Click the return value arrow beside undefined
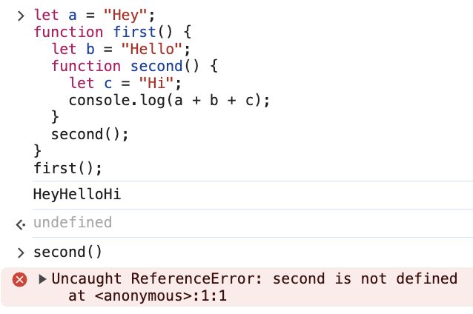Viewport: 473px width, 314px height. pyautogui.click(x=21, y=223)
